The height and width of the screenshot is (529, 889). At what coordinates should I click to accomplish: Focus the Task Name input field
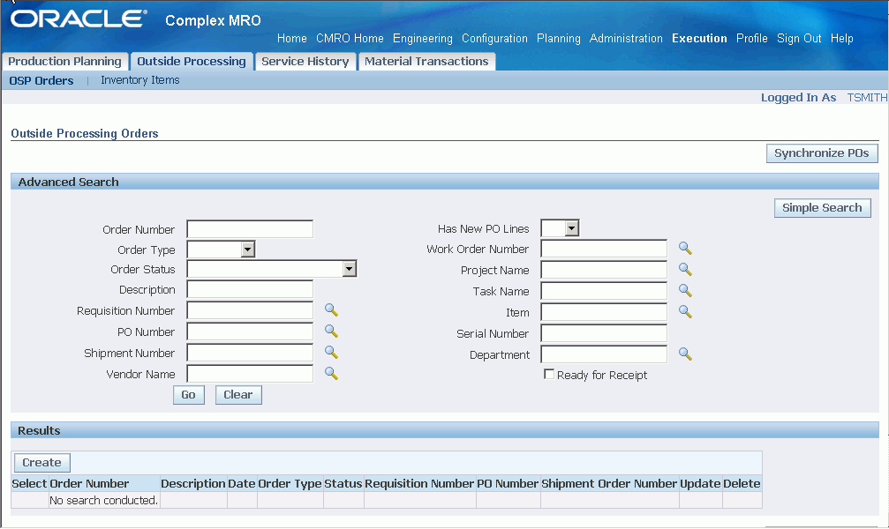click(604, 291)
